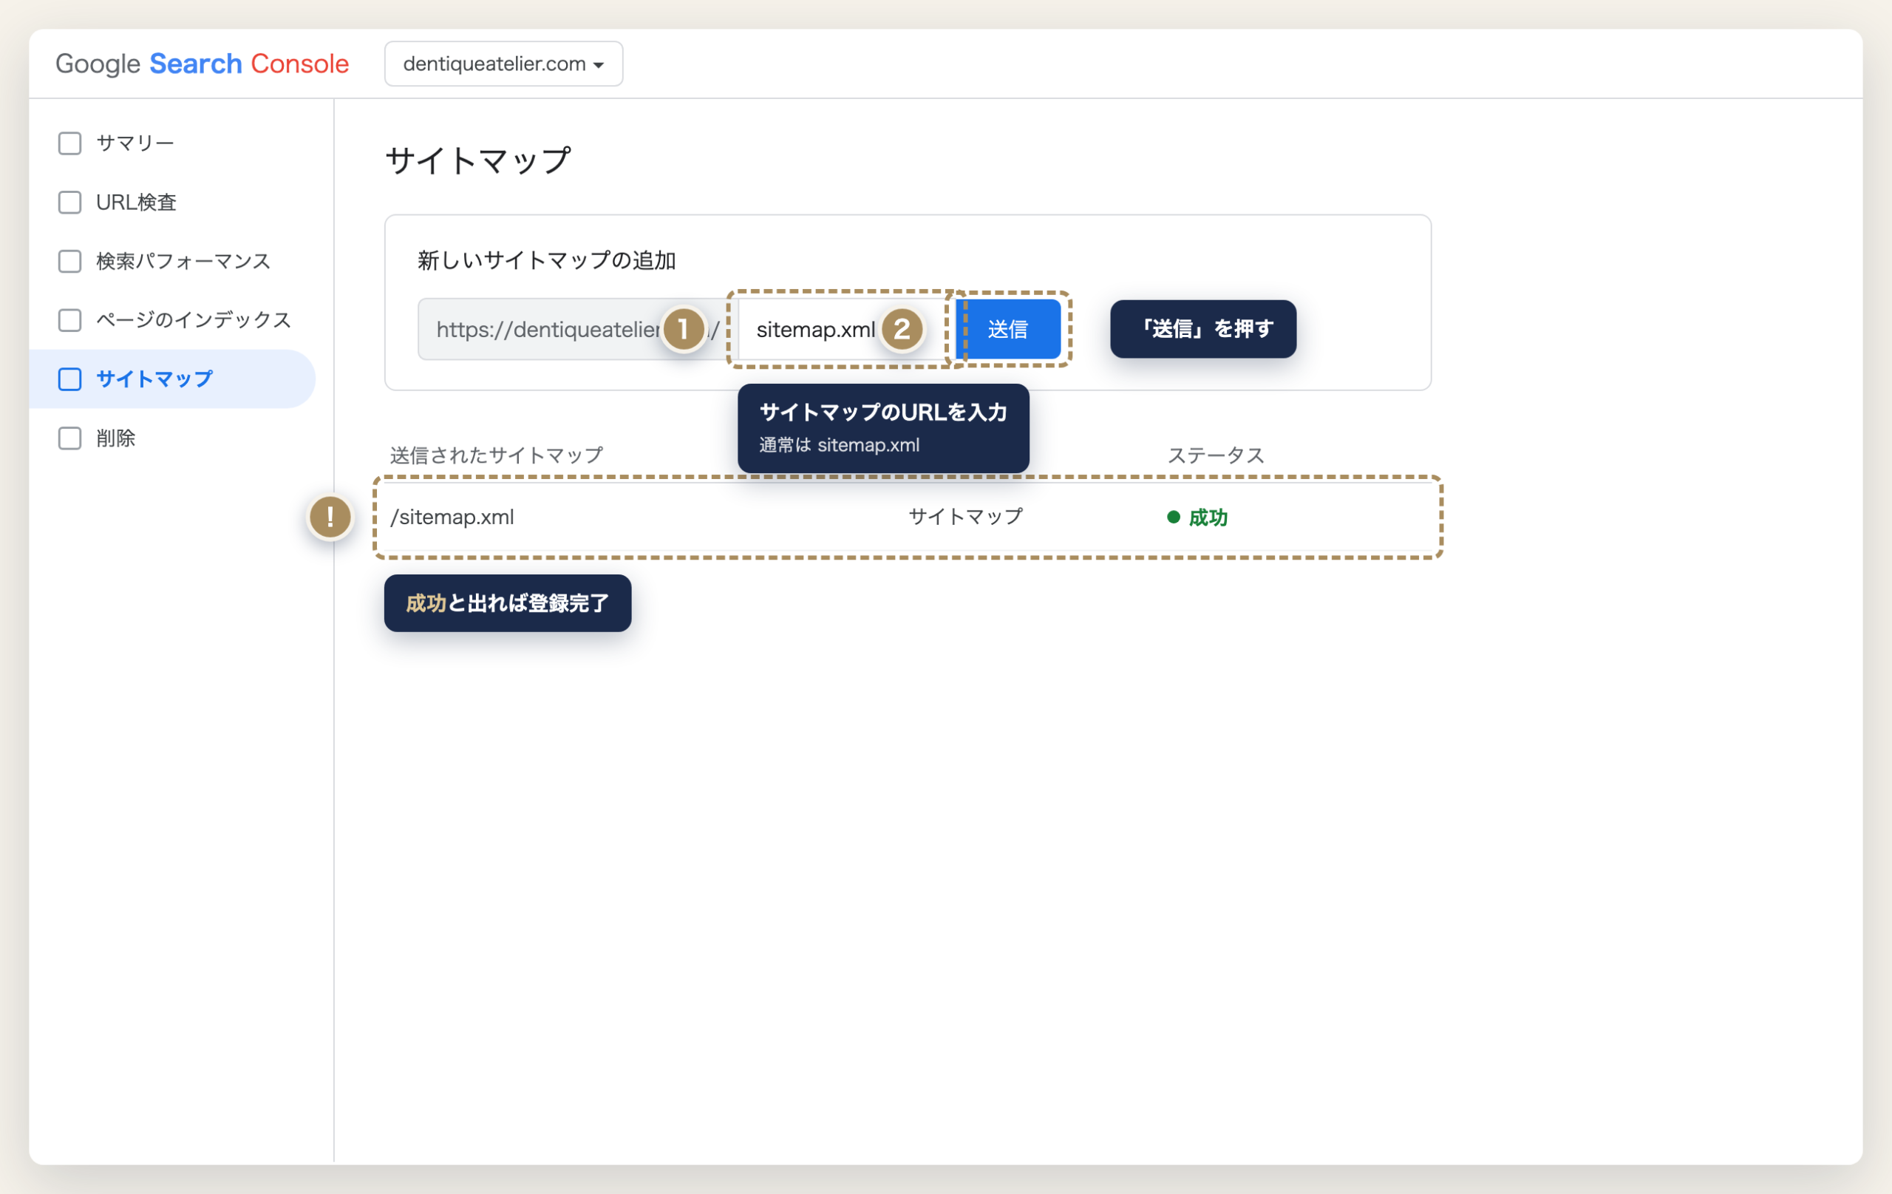
Task: Click the 検索パフォーマンス square icon
Action: click(x=70, y=261)
